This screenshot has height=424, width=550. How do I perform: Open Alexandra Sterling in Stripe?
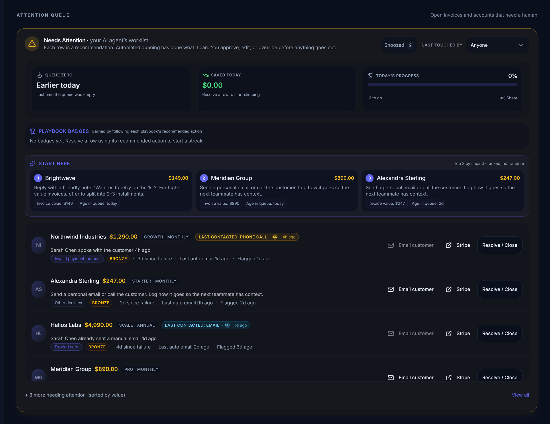pos(458,289)
